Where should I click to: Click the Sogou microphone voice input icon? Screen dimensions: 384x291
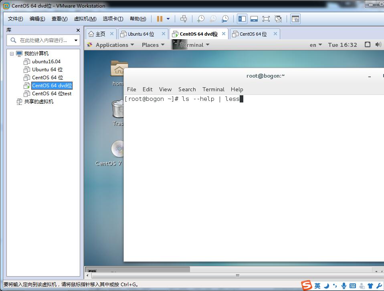(x=344, y=286)
